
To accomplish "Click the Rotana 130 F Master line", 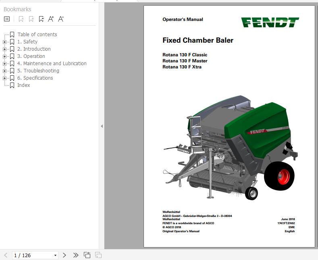I will tap(185, 61).
